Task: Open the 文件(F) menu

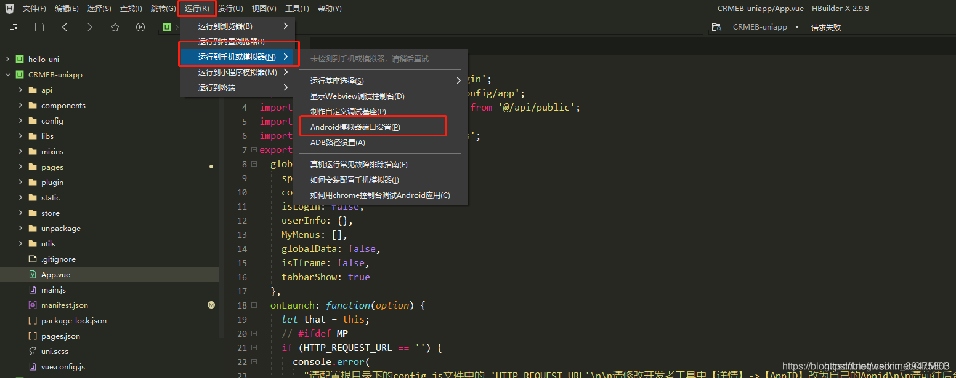Action: [34, 9]
